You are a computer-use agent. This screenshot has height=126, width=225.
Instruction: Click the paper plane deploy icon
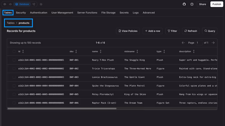[34, 4]
